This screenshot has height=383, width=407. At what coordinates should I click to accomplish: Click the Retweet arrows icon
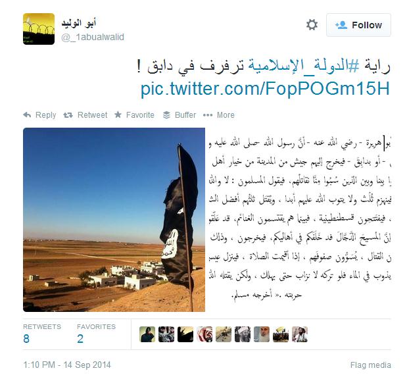(68, 115)
